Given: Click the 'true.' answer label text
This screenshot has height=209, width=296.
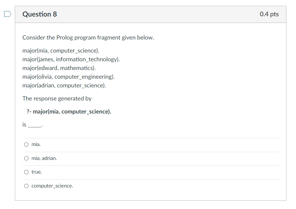Looking at the screenshot, I should [37, 172].
